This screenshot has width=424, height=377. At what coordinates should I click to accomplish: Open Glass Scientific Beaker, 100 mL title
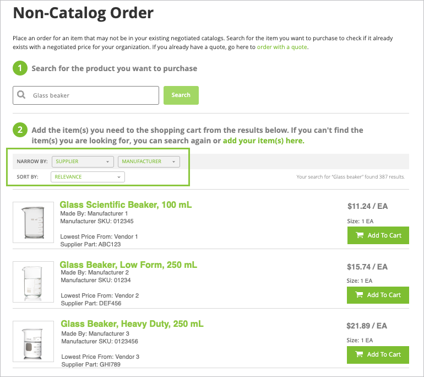[126, 204]
